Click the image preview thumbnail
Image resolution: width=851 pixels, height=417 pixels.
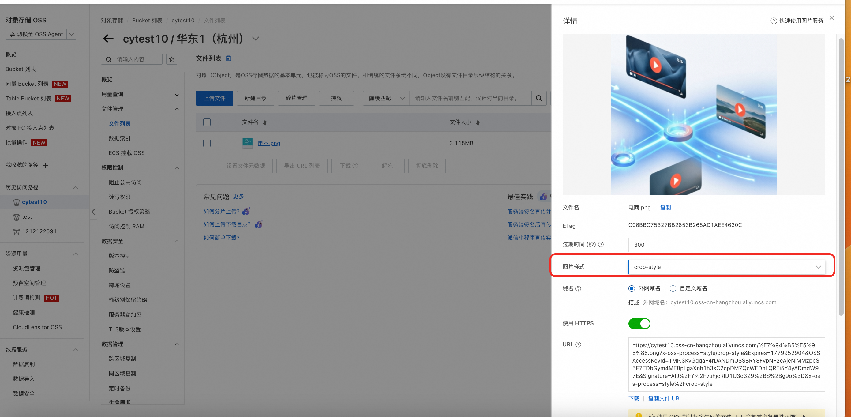(x=694, y=114)
